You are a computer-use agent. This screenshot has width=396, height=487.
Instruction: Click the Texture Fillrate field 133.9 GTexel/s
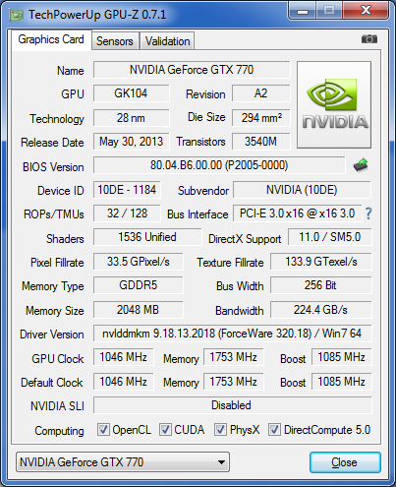point(321,262)
